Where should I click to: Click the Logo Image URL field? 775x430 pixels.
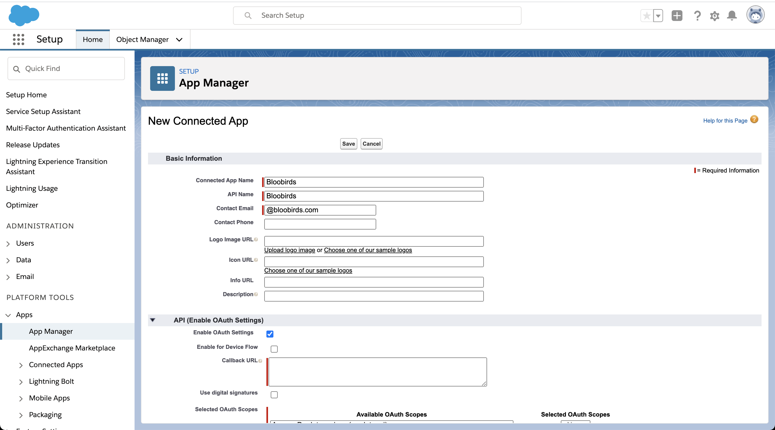pos(374,241)
